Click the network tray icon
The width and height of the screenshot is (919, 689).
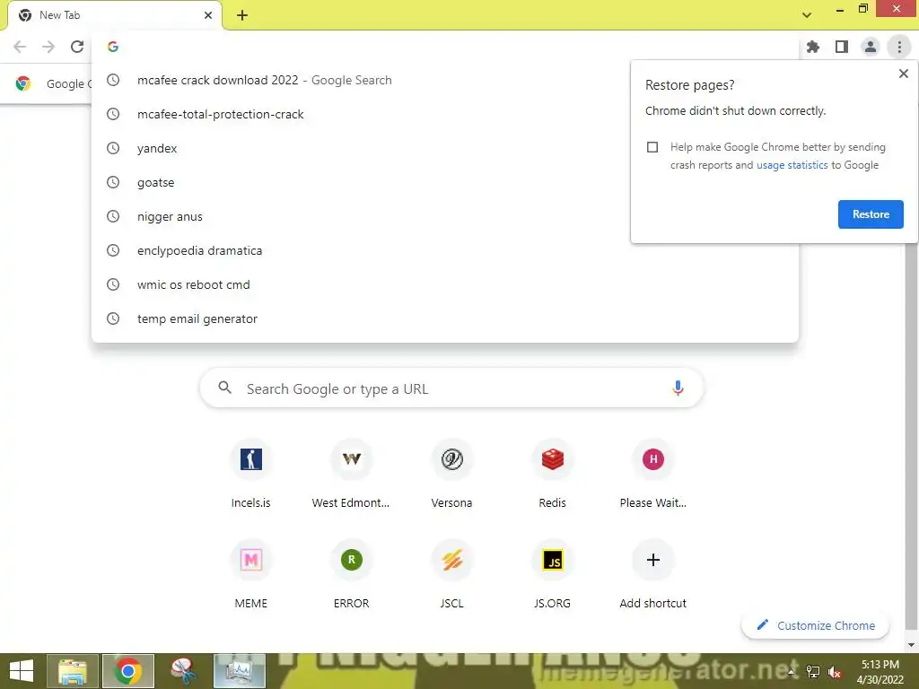coord(813,672)
